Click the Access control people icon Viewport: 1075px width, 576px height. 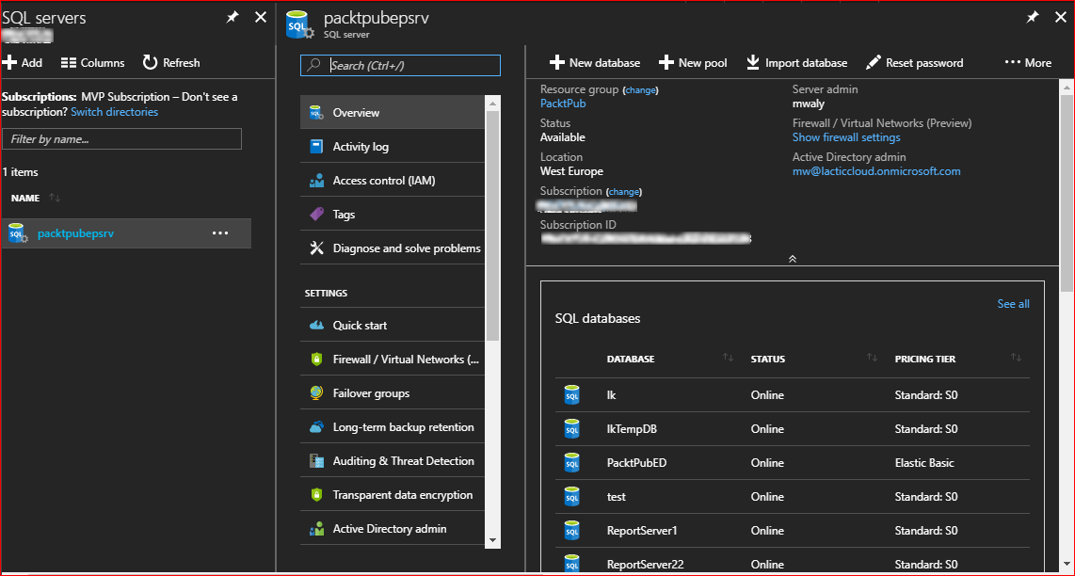point(316,181)
